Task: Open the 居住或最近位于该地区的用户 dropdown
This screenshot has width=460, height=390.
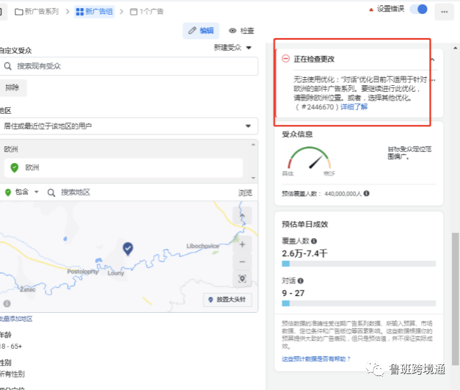Action: 128,126
